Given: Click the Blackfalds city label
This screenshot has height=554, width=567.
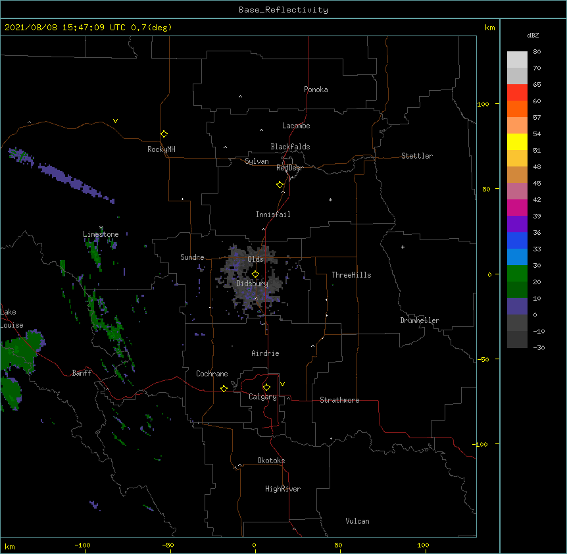Looking at the screenshot, I should click(x=290, y=147).
